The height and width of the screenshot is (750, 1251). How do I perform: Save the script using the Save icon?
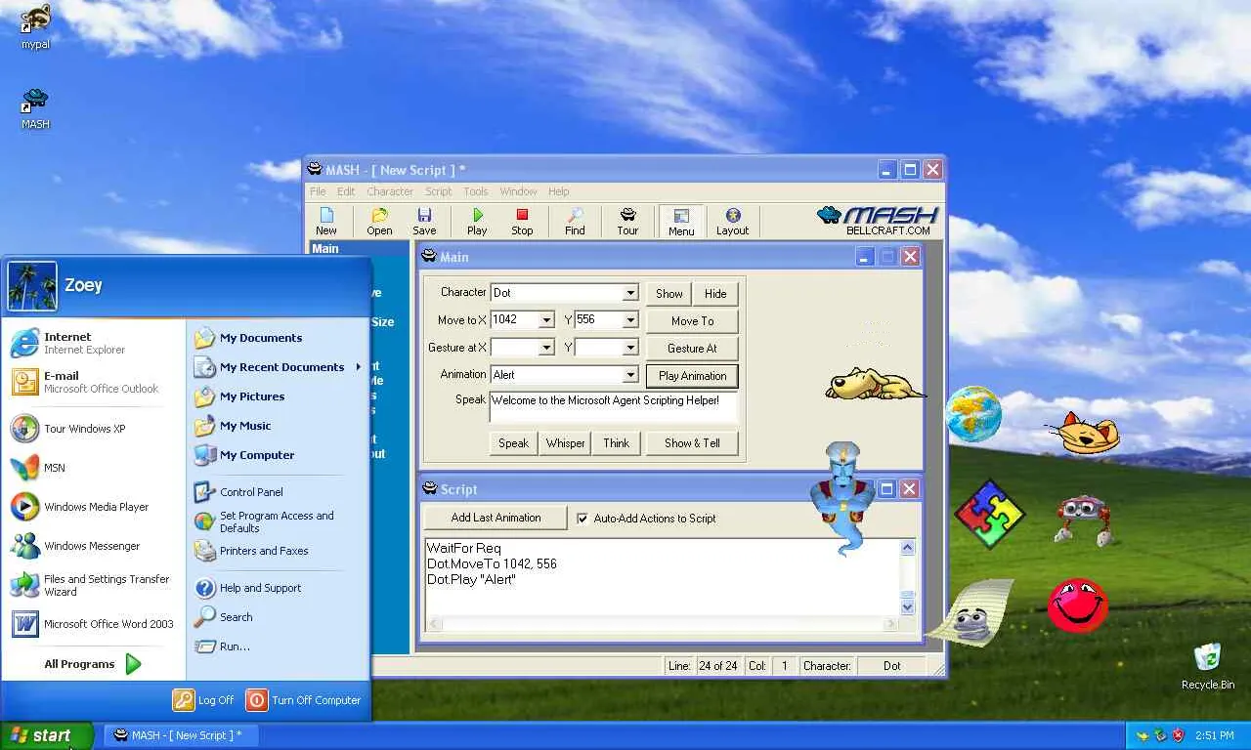tap(424, 222)
